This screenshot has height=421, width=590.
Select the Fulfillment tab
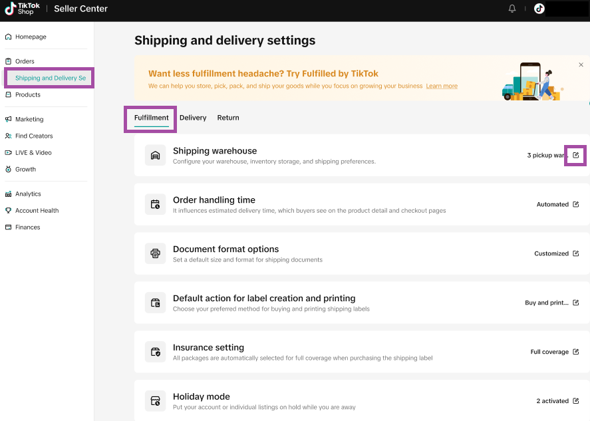pos(151,118)
